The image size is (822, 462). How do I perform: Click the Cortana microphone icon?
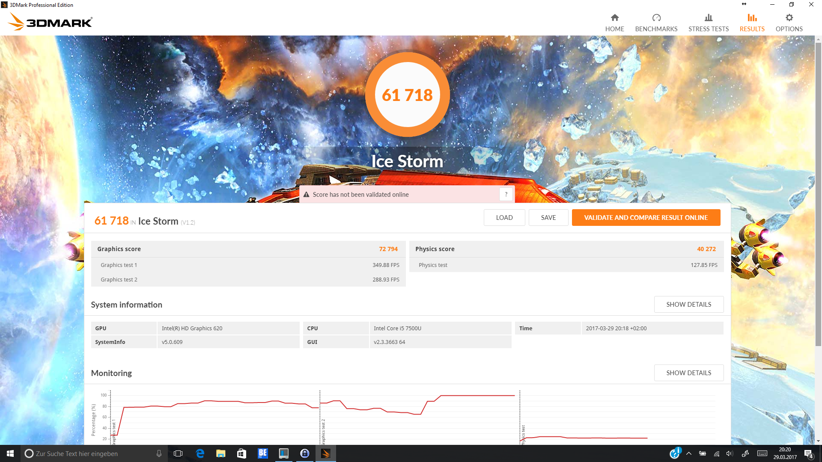(159, 453)
